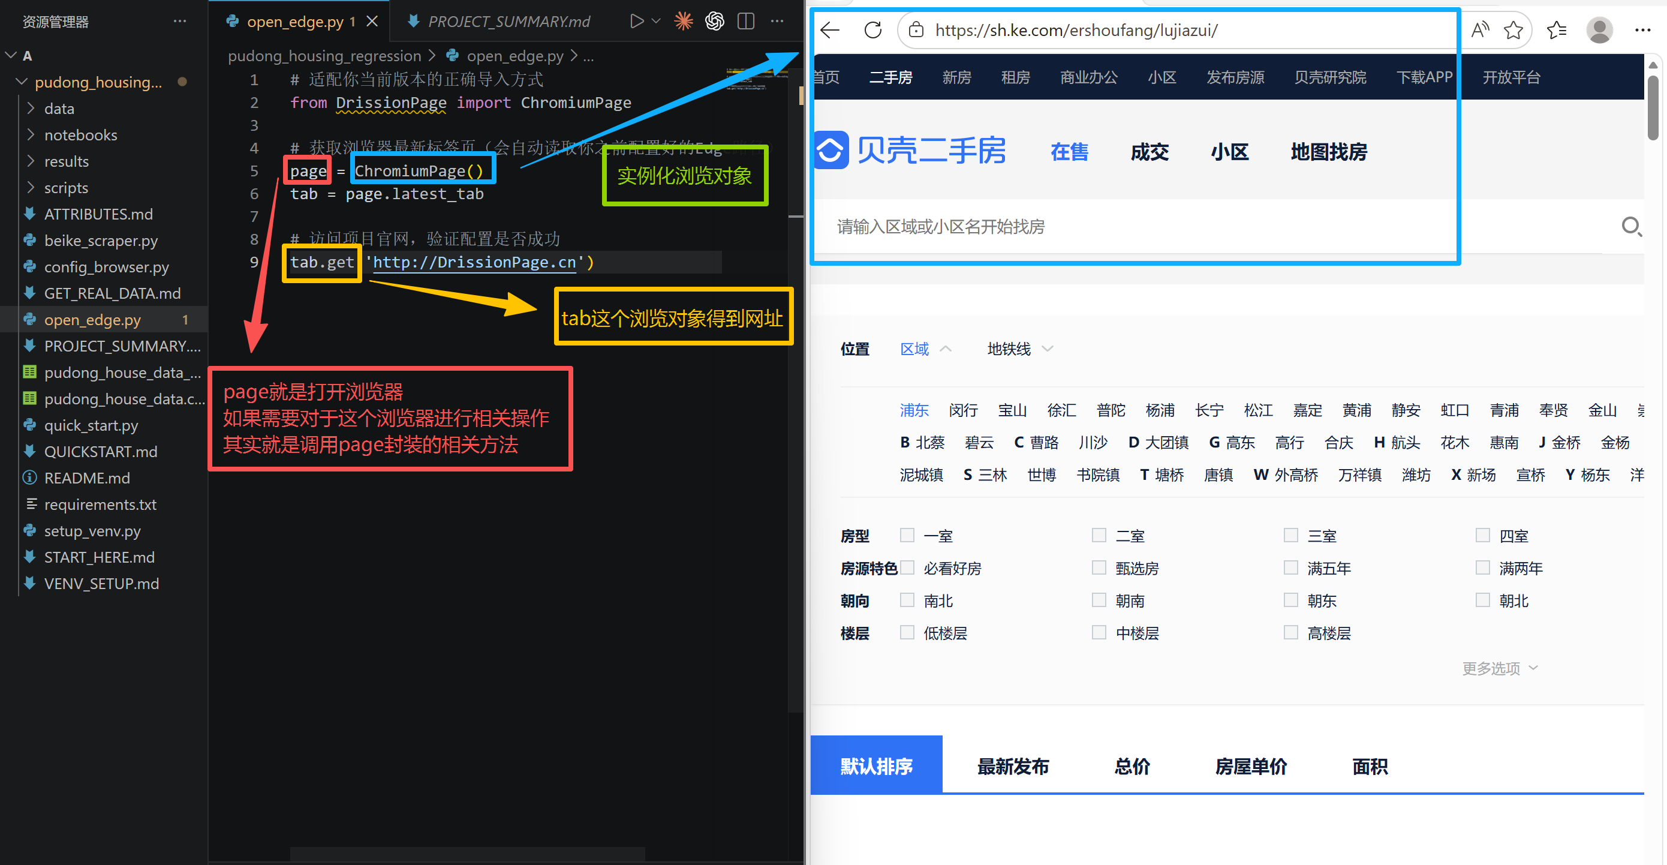Close the open_edge.py editor tab
This screenshot has width=1667, height=865.
(372, 22)
